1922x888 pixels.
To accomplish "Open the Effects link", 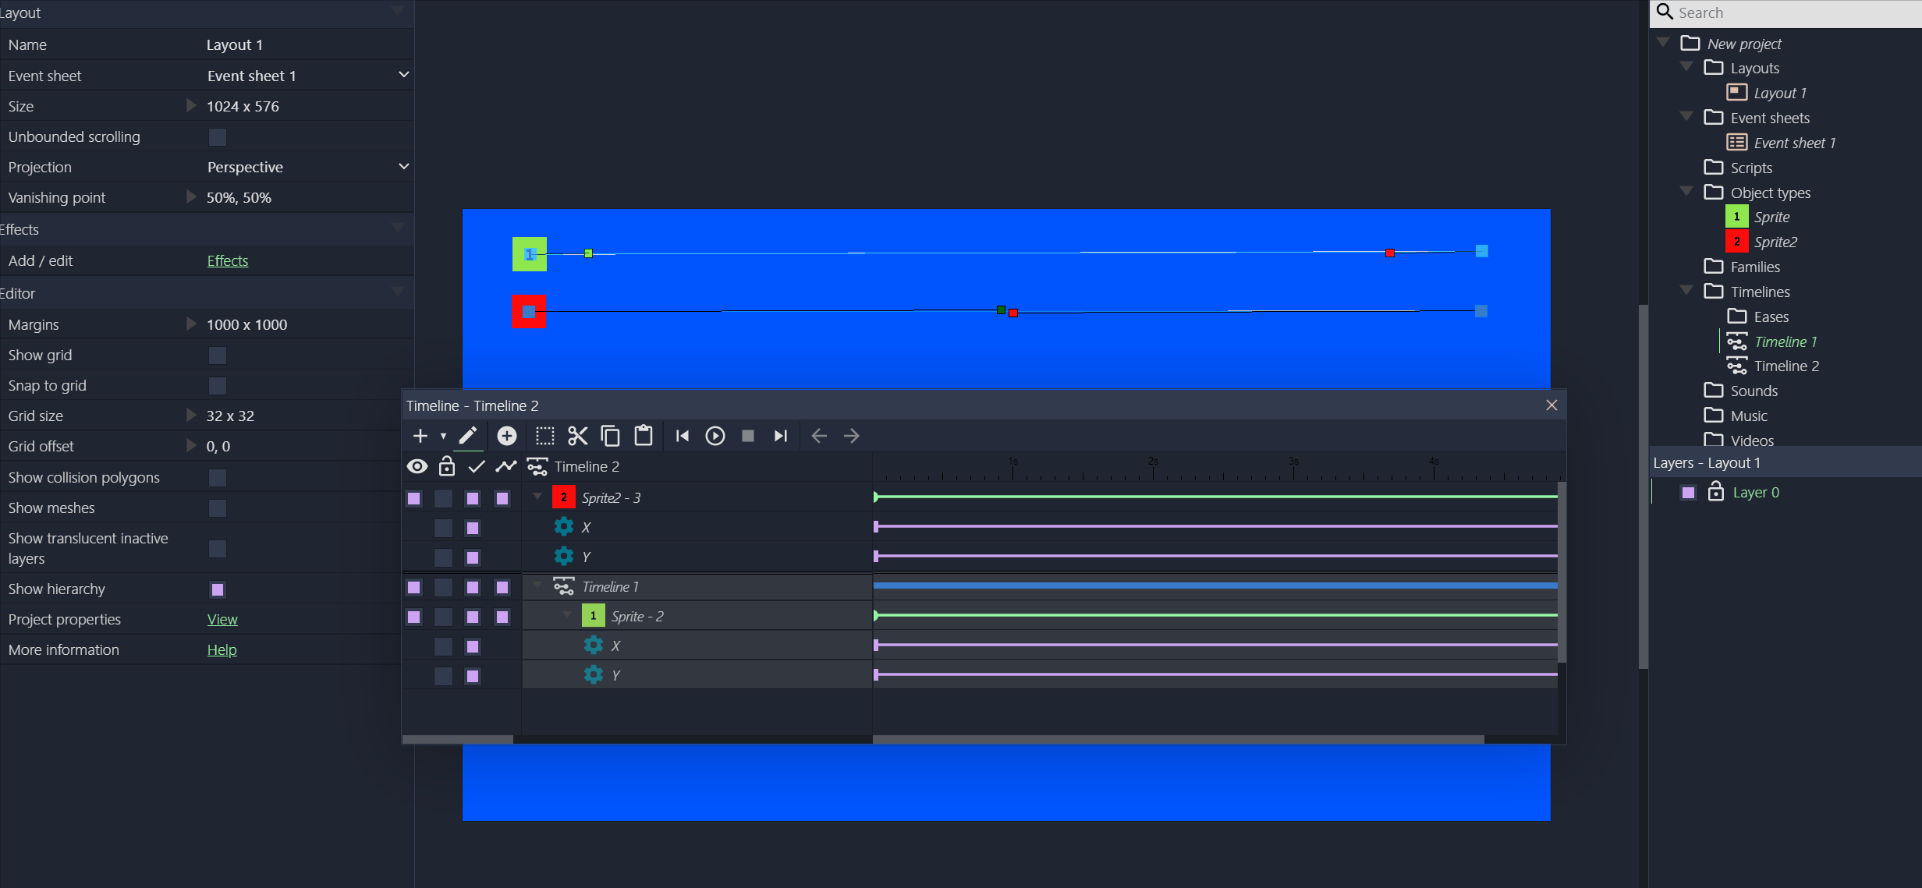I will (227, 260).
